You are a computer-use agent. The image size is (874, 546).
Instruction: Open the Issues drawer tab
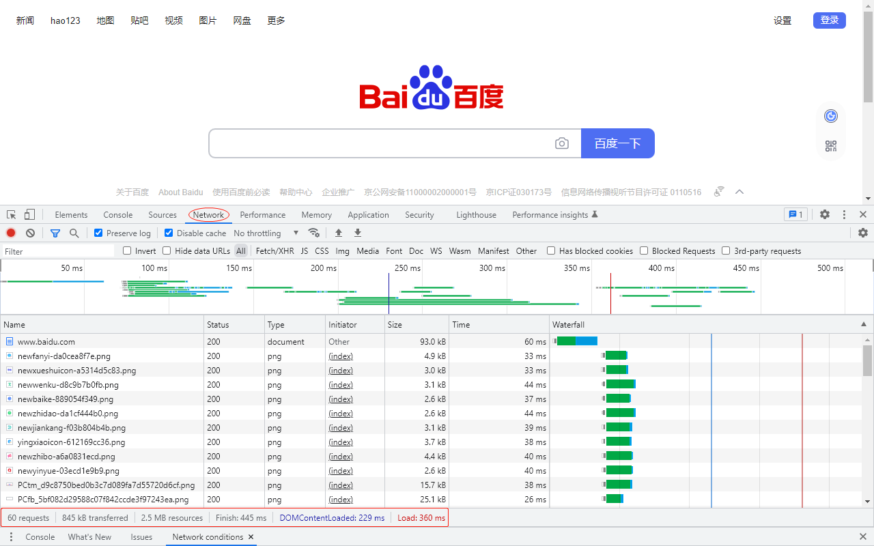pyautogui.click(x=141, y=537)
